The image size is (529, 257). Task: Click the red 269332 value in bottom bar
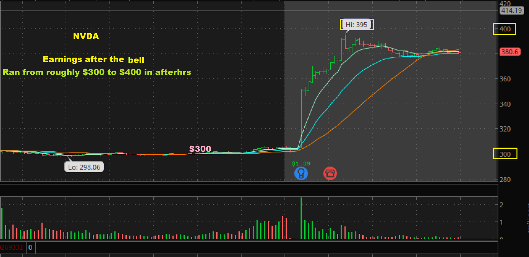[x=12, y=248]
